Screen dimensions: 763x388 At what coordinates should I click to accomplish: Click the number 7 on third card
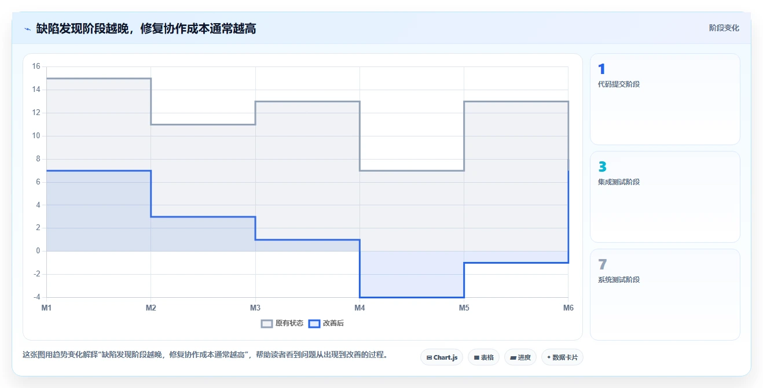pyautogui.click(x=602, y=265)
